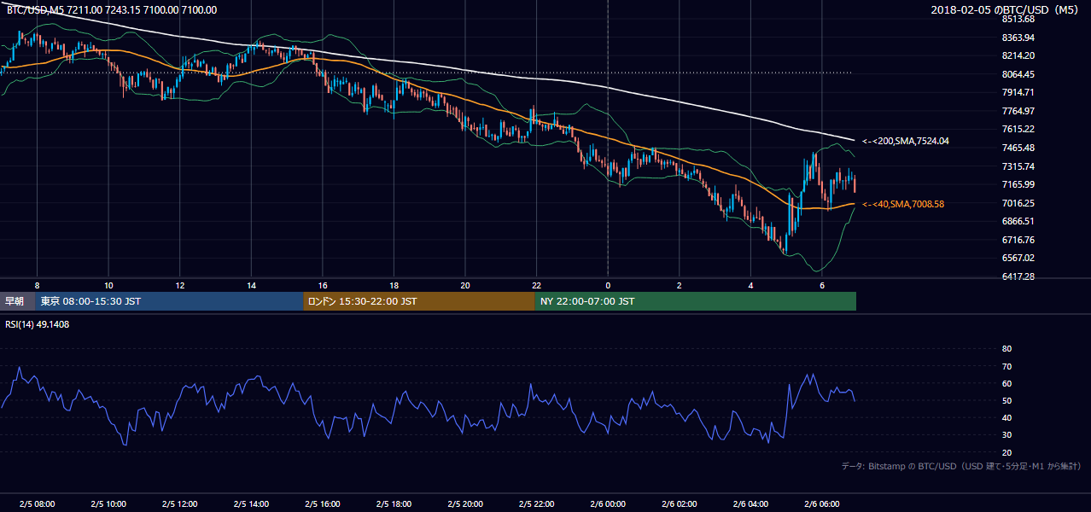Click hour label 16 under price chart
Screen dimensions: 1091x512
point(323,285)
